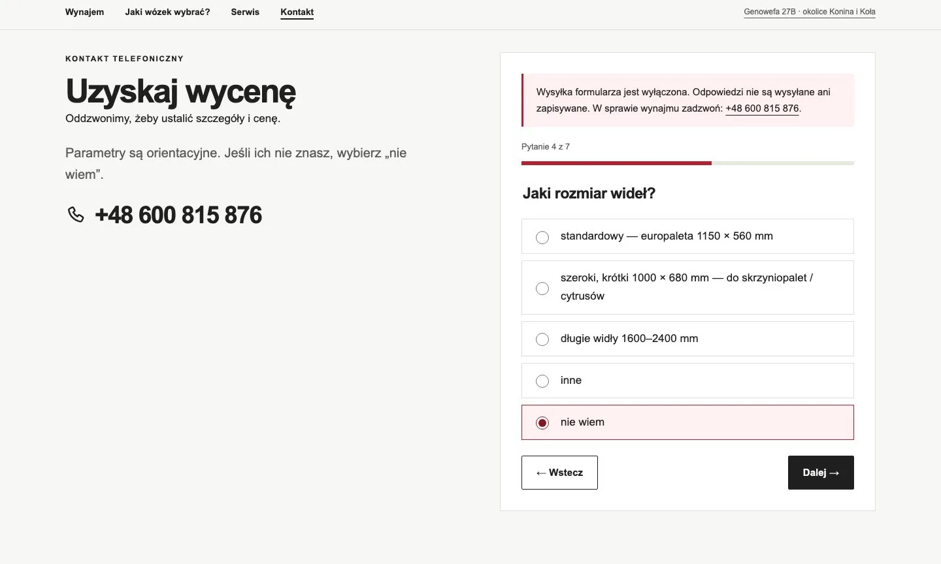Click the "Pytanie 4 z 7" label

546,147
